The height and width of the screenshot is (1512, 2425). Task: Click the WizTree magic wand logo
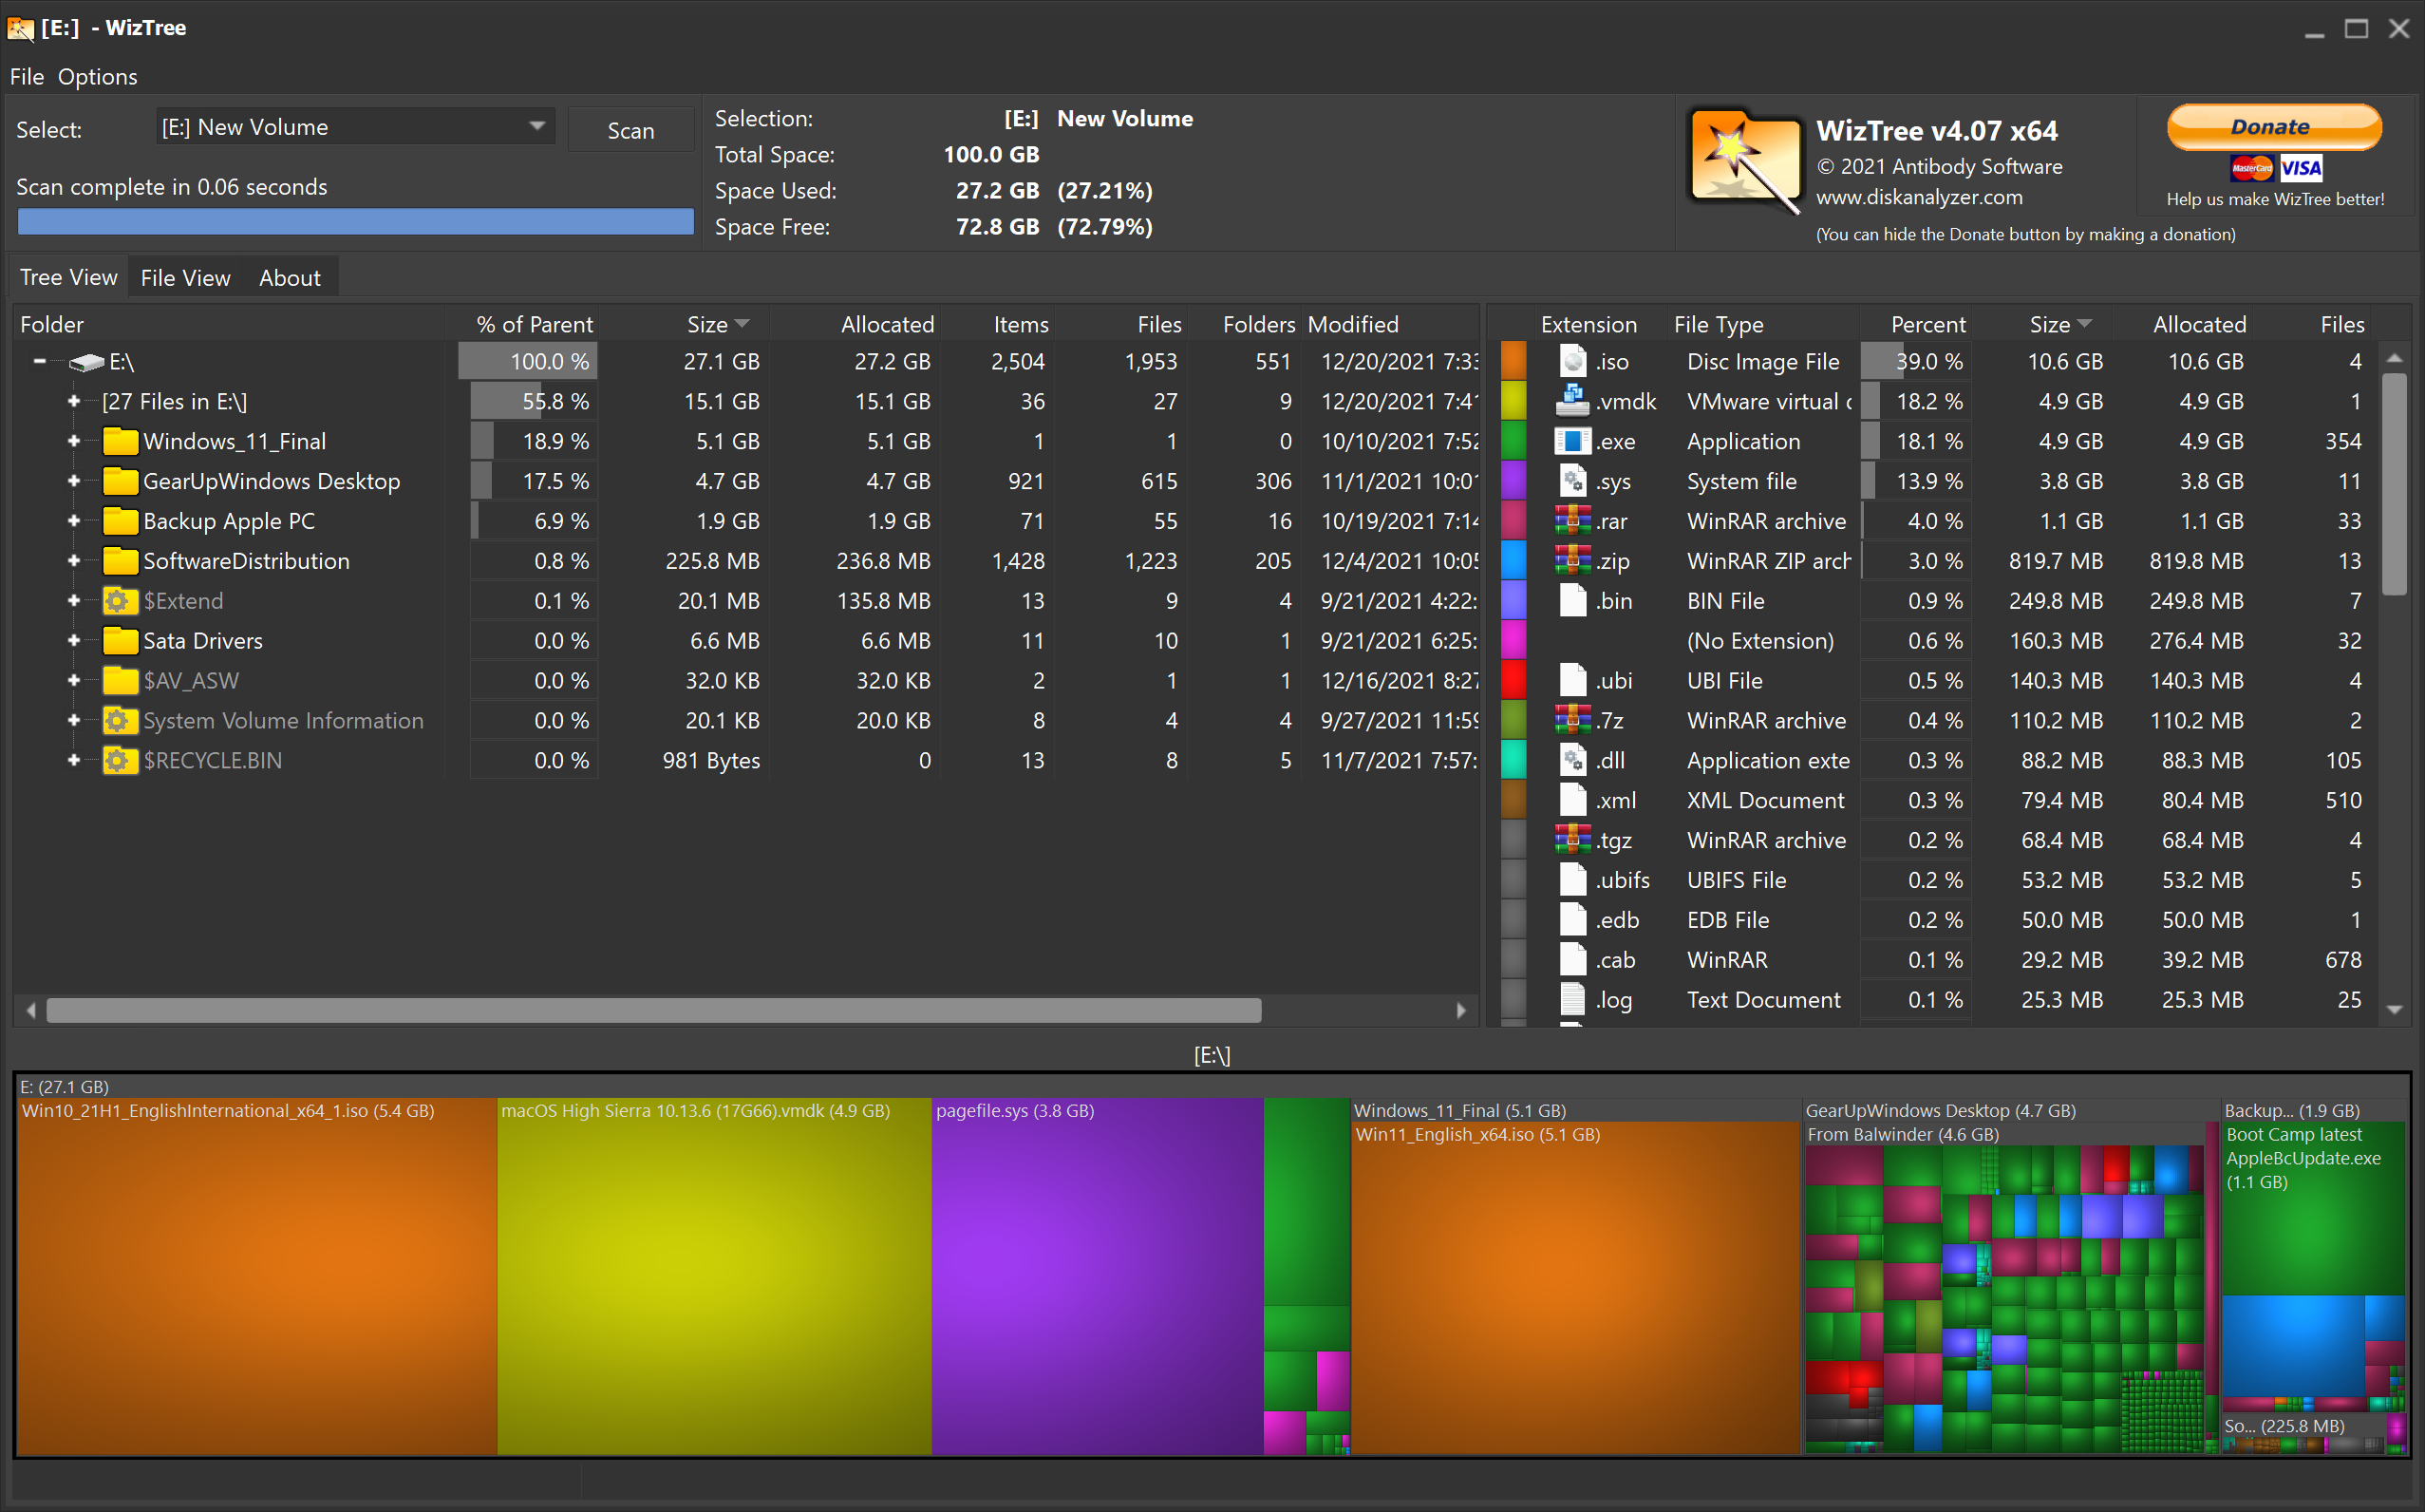[1745, 160]
